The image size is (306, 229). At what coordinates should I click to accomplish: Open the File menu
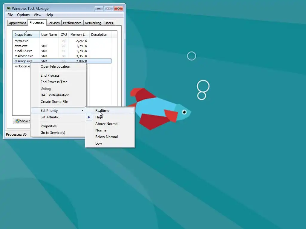(x=10, y=15)
